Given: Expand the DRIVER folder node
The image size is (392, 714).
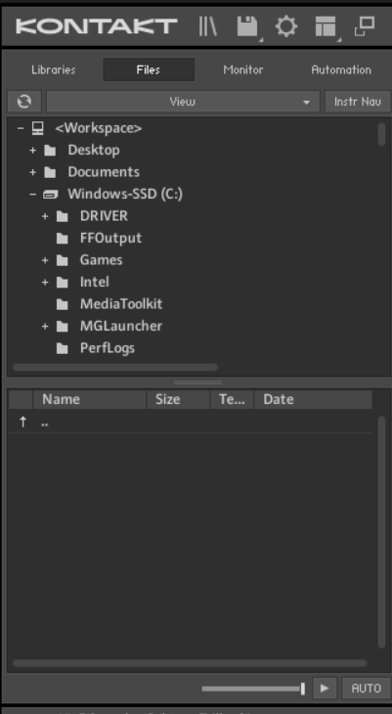Looking at the screenshot, I should coord(45,216).
